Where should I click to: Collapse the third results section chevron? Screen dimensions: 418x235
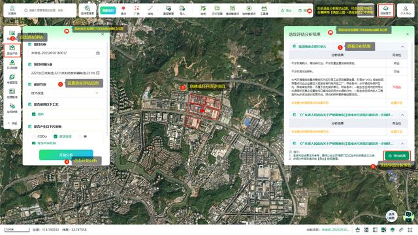402,144
